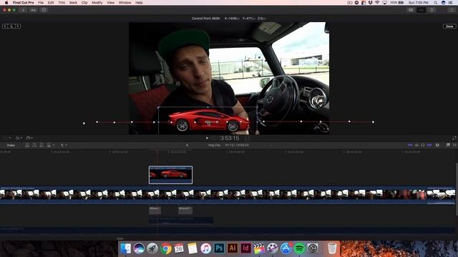458x257 pixels.
Task: Open Spotlight search in menu bar
Action: pos(436,3)
